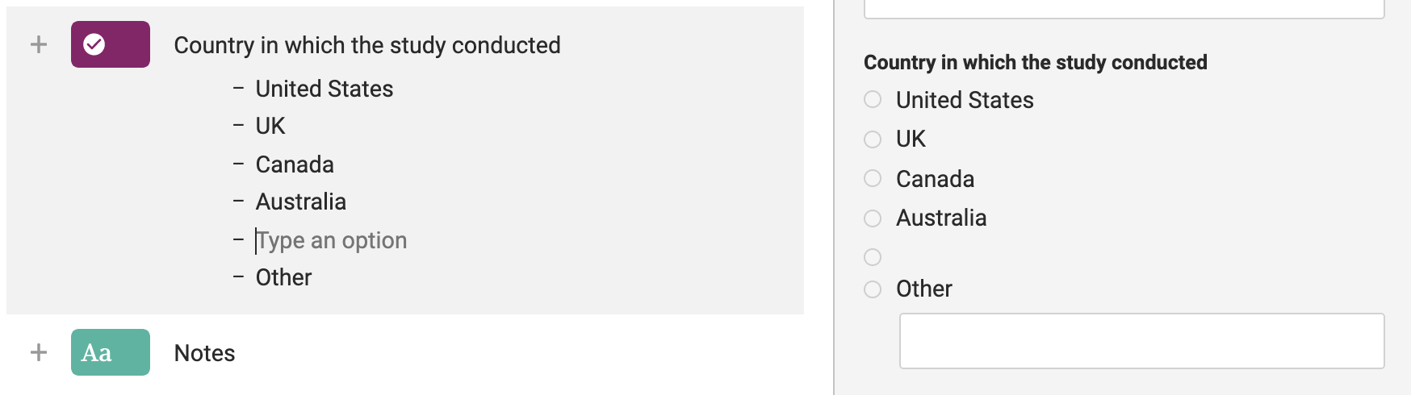Click the plus icon beside Country question
This screenshot has height=395, width=1411.
coord(38,44)
